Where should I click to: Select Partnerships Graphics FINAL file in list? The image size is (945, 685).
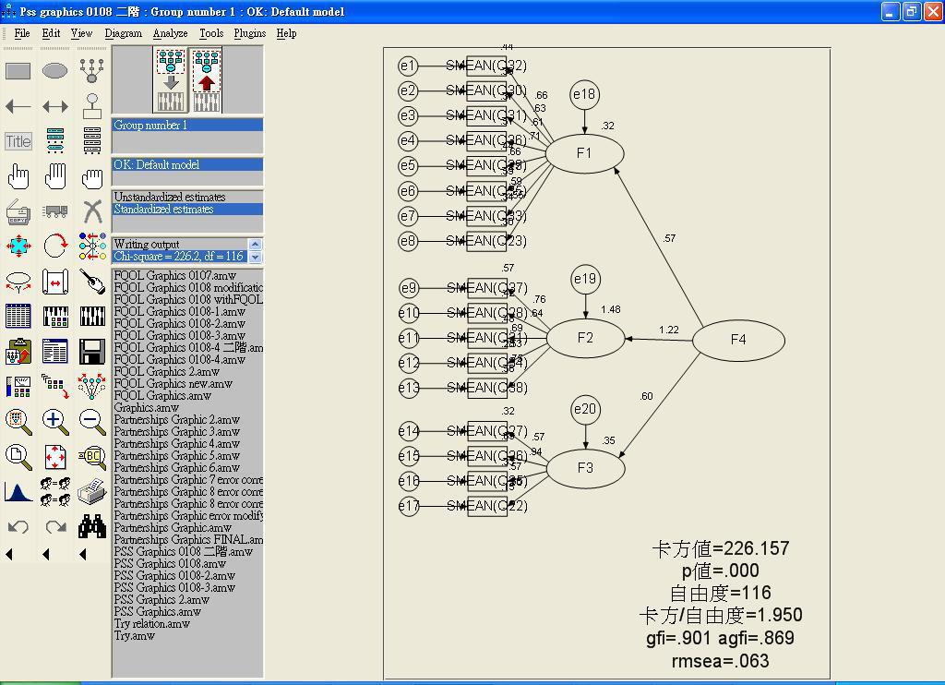[x=187, y=539]
